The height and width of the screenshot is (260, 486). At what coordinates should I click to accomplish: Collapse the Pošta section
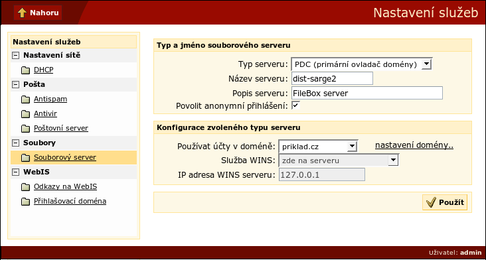pos(15,85)
